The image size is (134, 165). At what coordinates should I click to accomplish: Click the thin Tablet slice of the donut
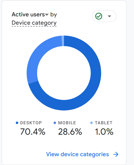click(x=63, y=41)
